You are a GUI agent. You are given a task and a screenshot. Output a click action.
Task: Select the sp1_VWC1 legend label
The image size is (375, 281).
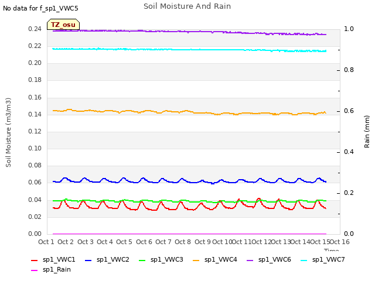point(59,260)
